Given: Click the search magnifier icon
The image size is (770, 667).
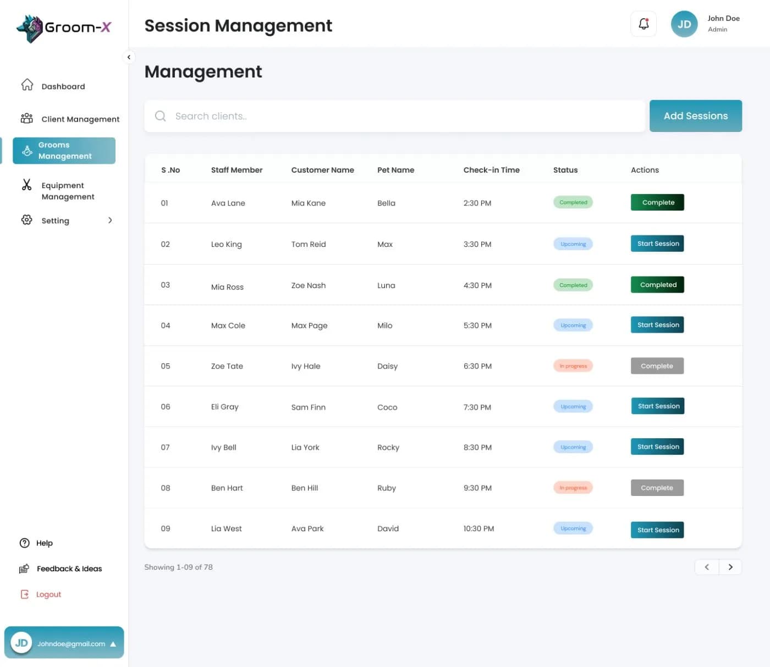Looking at the screenshot, I should tap(161, 116).
